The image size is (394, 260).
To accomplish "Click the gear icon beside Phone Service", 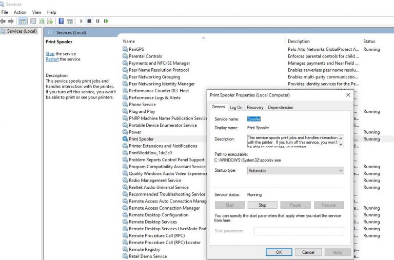I will [x=125, y=104].
